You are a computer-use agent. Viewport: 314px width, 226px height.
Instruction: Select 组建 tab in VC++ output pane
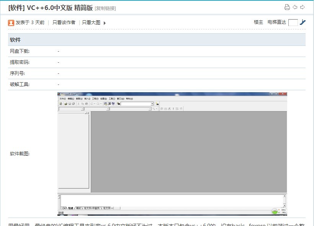71,208
